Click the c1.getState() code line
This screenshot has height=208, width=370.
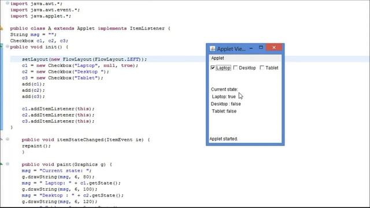tap(71, 183)
